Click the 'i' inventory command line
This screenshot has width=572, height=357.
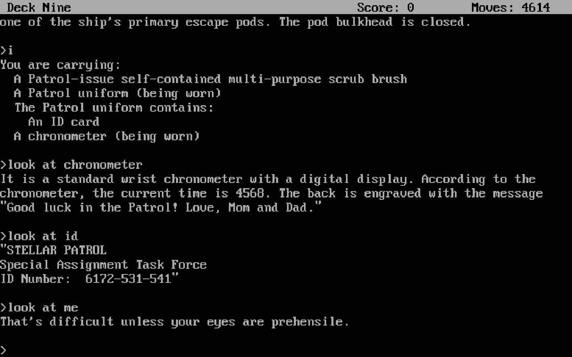point(7,50)
